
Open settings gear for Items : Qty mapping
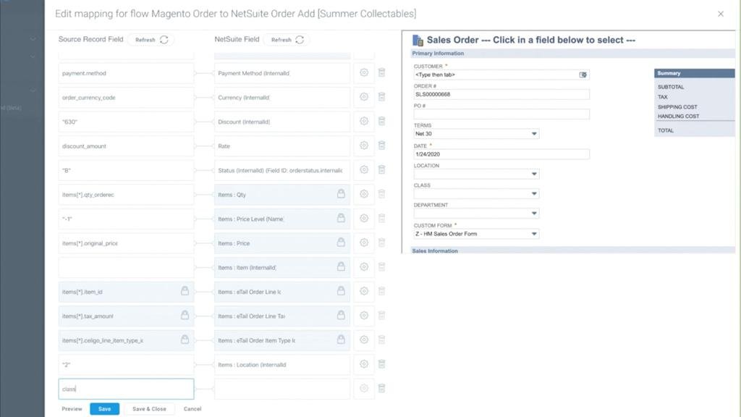(364, 194)
